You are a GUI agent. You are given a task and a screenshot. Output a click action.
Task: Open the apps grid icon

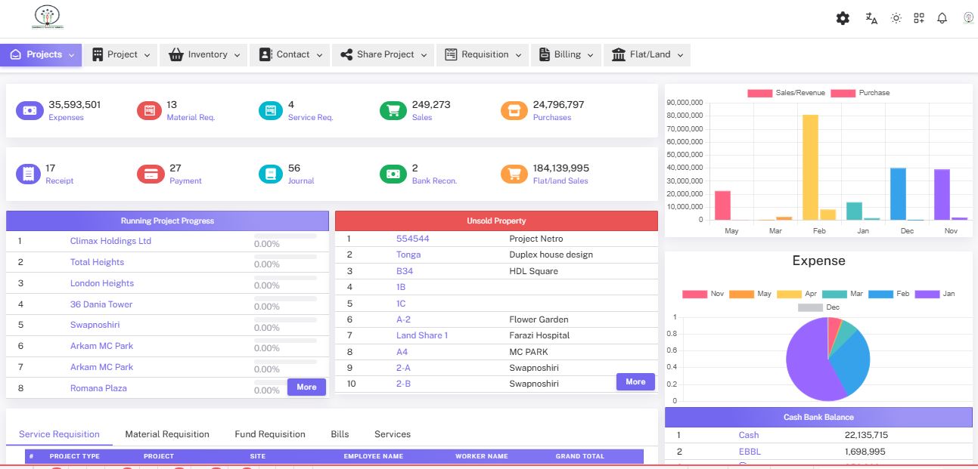[919, 18]
